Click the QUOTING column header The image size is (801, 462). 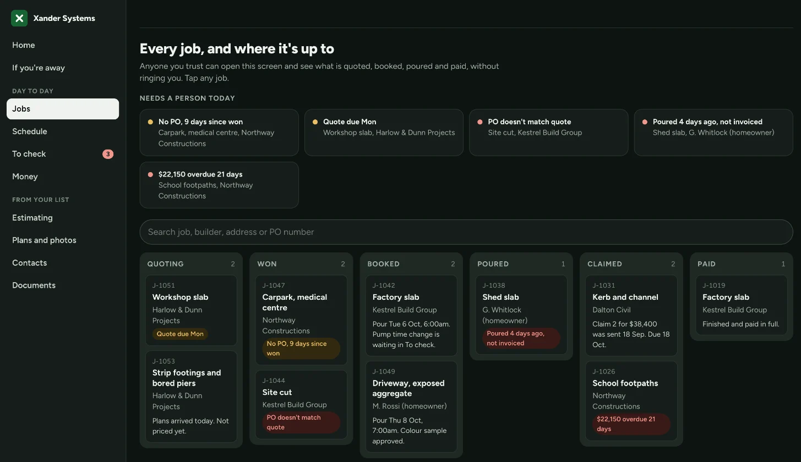coord(165,264)
